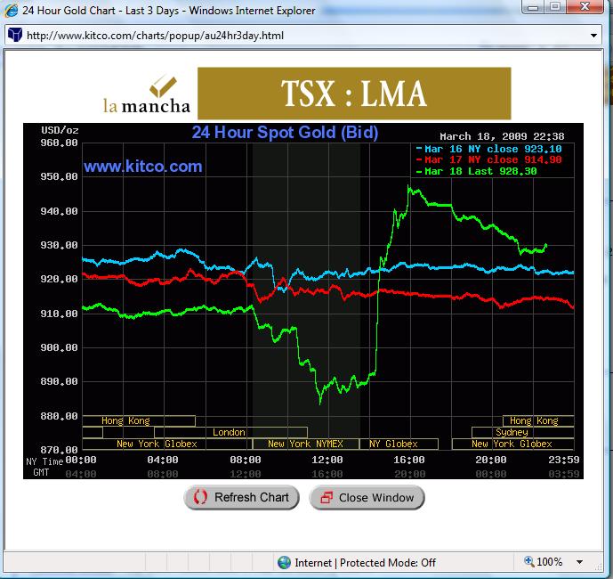Viewport: 613px width, 579px height.
Task: Click the 870.00 price axis label
Action: (59, 450)
